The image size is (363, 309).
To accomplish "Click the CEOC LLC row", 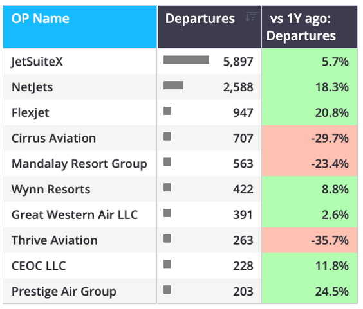I will [x=180, y=266].
